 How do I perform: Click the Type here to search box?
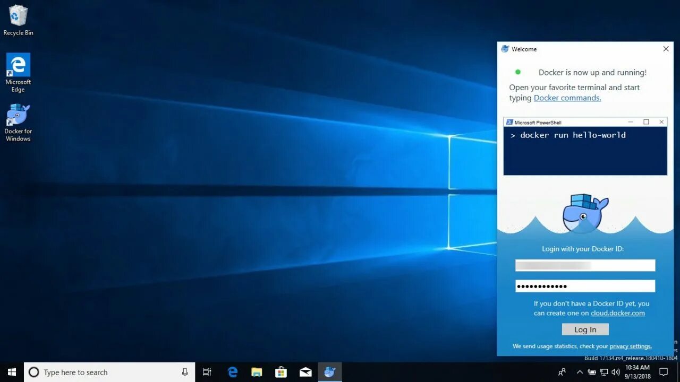[x=109, y=372]
